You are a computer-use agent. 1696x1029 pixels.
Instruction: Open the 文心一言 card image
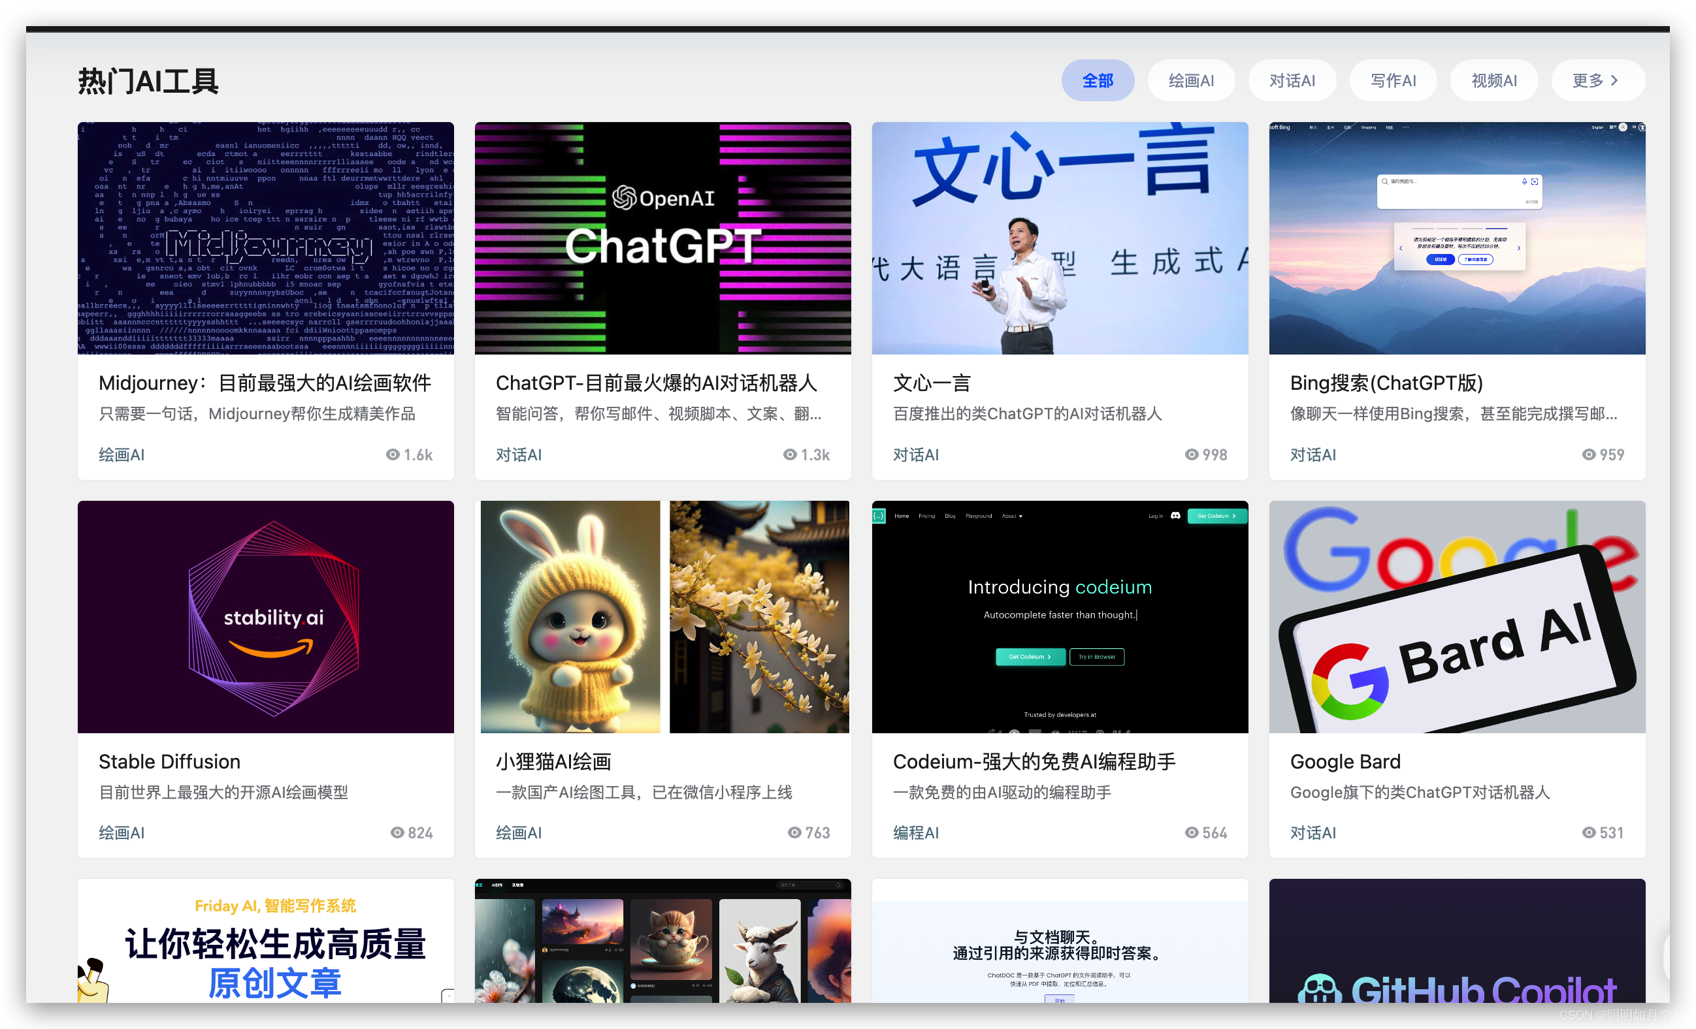click(1060, 238)
